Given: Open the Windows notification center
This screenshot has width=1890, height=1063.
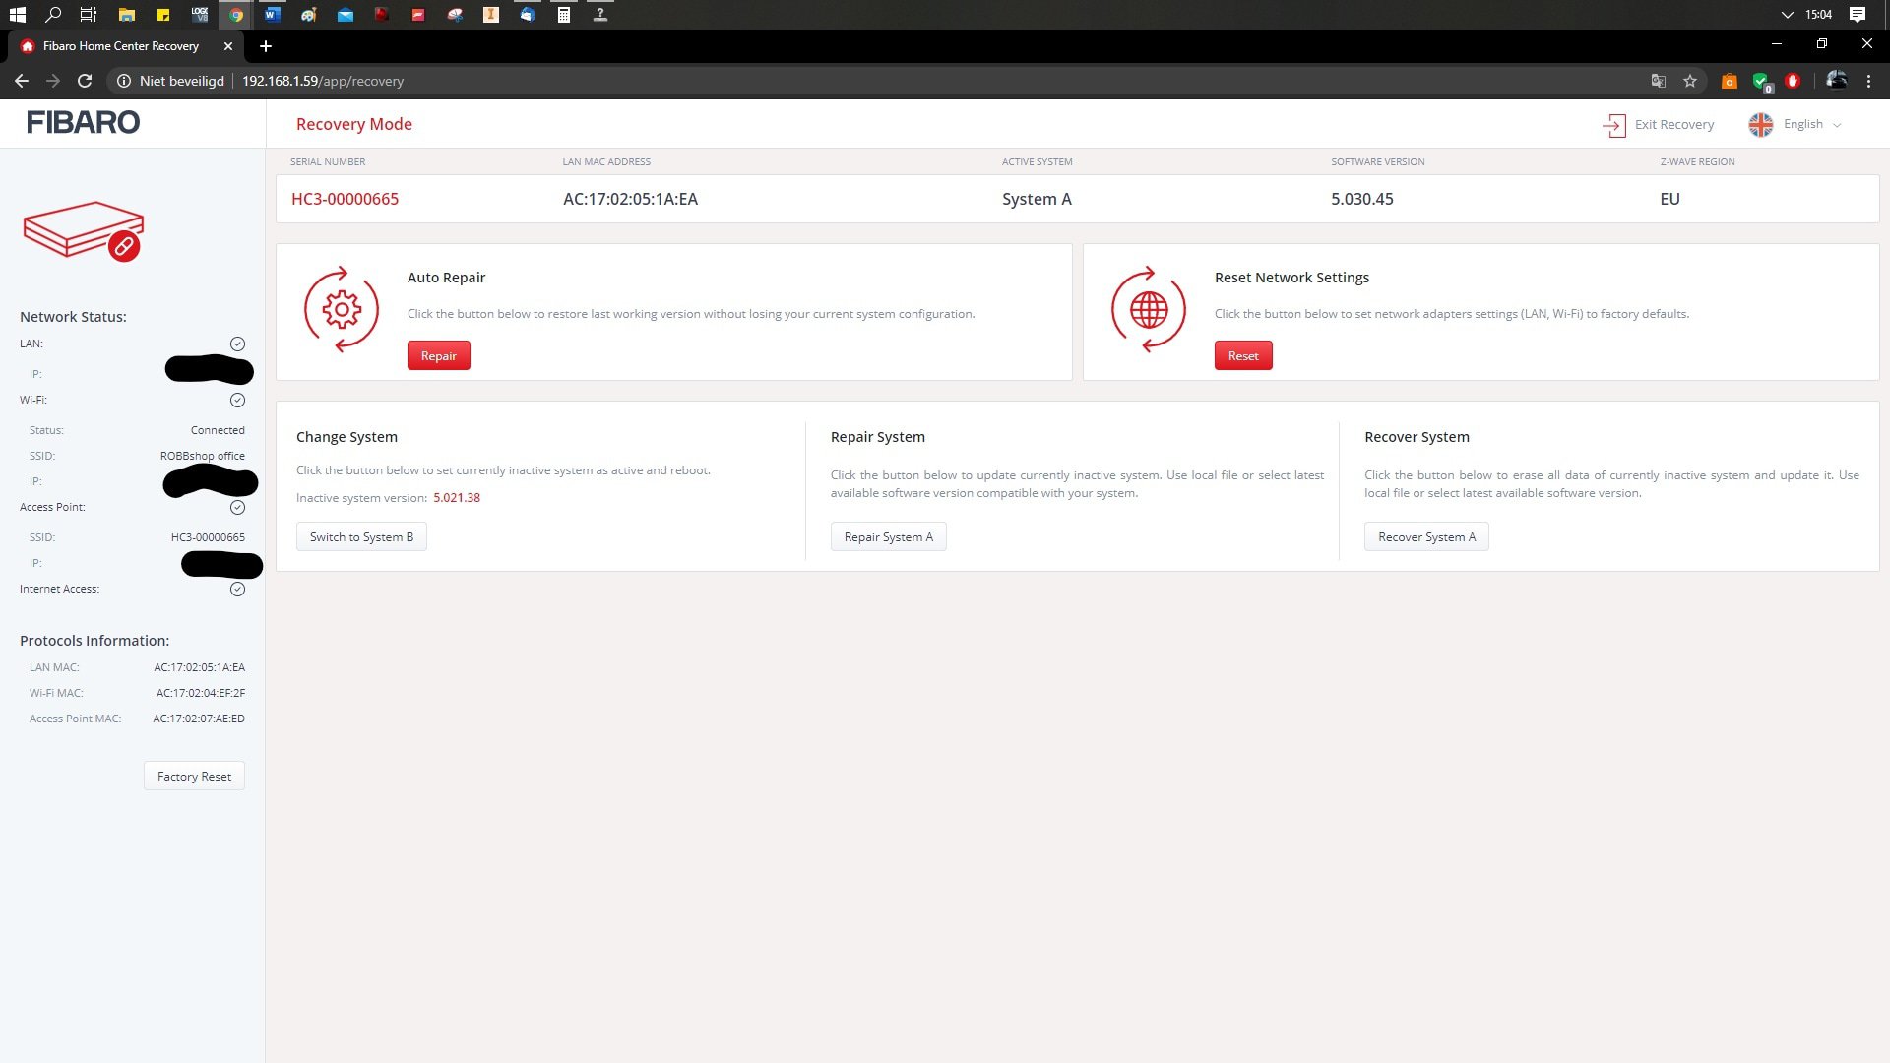Looking at the screenshot, I should 1858,14.
